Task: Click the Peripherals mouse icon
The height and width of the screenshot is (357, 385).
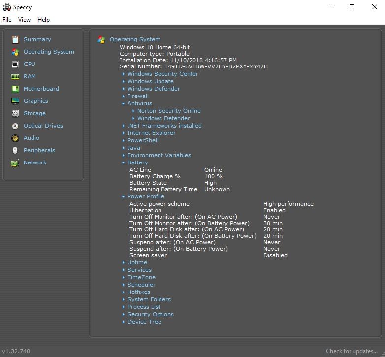Action: pyautogui.click(x=15, y=150)
